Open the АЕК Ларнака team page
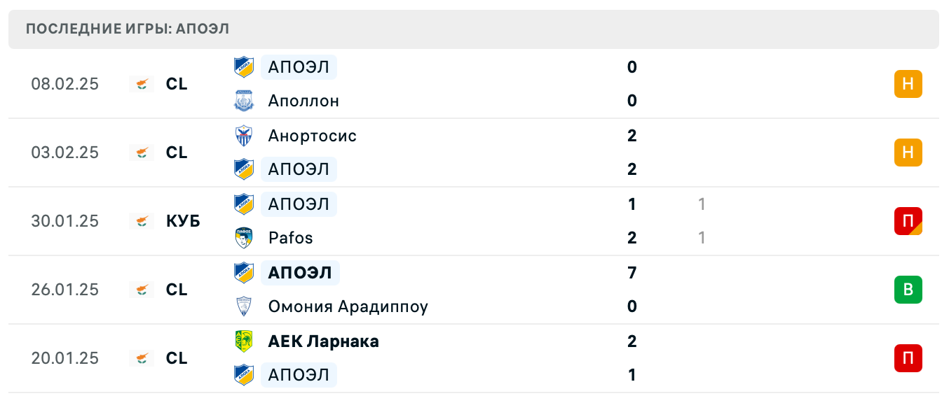Viewport: 949px width, 410px height. pyautogui.click(x=323, y=341)
